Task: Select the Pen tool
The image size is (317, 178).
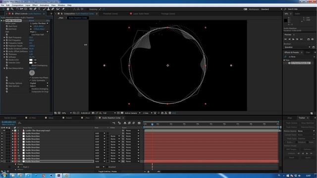Action: 35,9
